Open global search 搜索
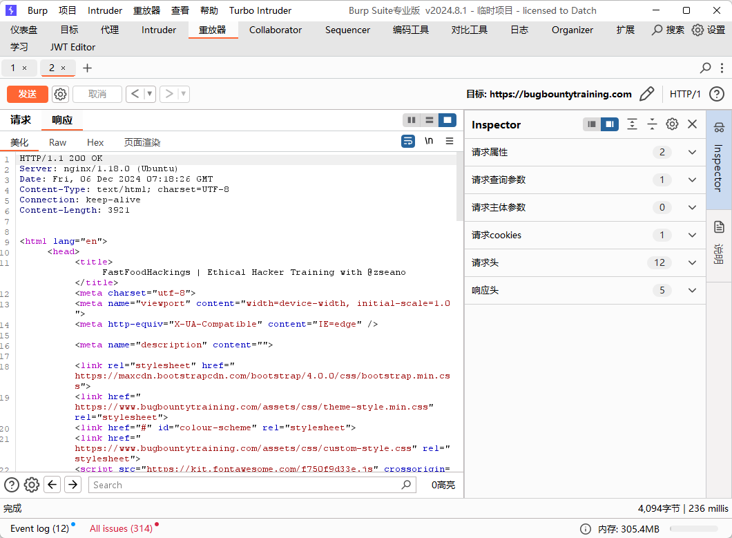This screenshot has height=538, width=732. click(668, 30)
